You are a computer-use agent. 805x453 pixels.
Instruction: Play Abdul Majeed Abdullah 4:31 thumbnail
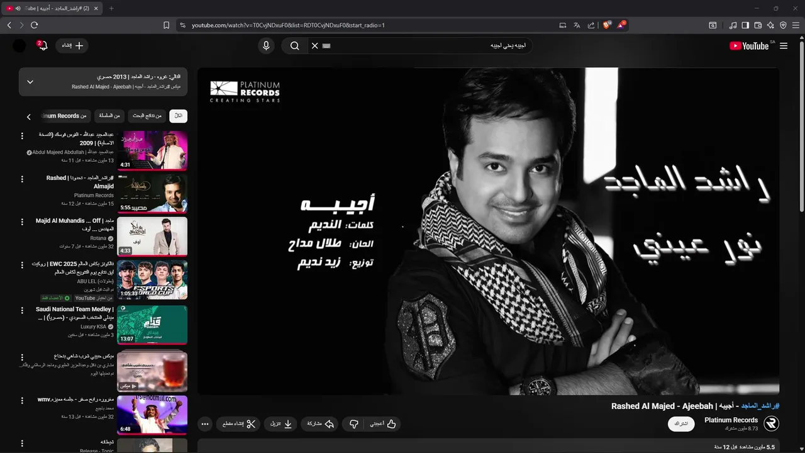tap(152, 150)
